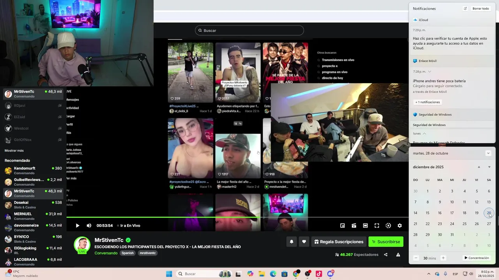
Task: Open the share icon near viewer count
Action: [x=386, y=255]
